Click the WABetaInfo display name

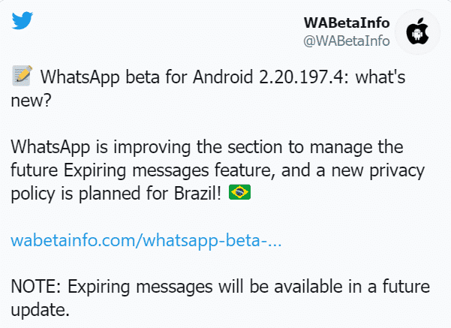pyautogui.click(x=347, y=23)
